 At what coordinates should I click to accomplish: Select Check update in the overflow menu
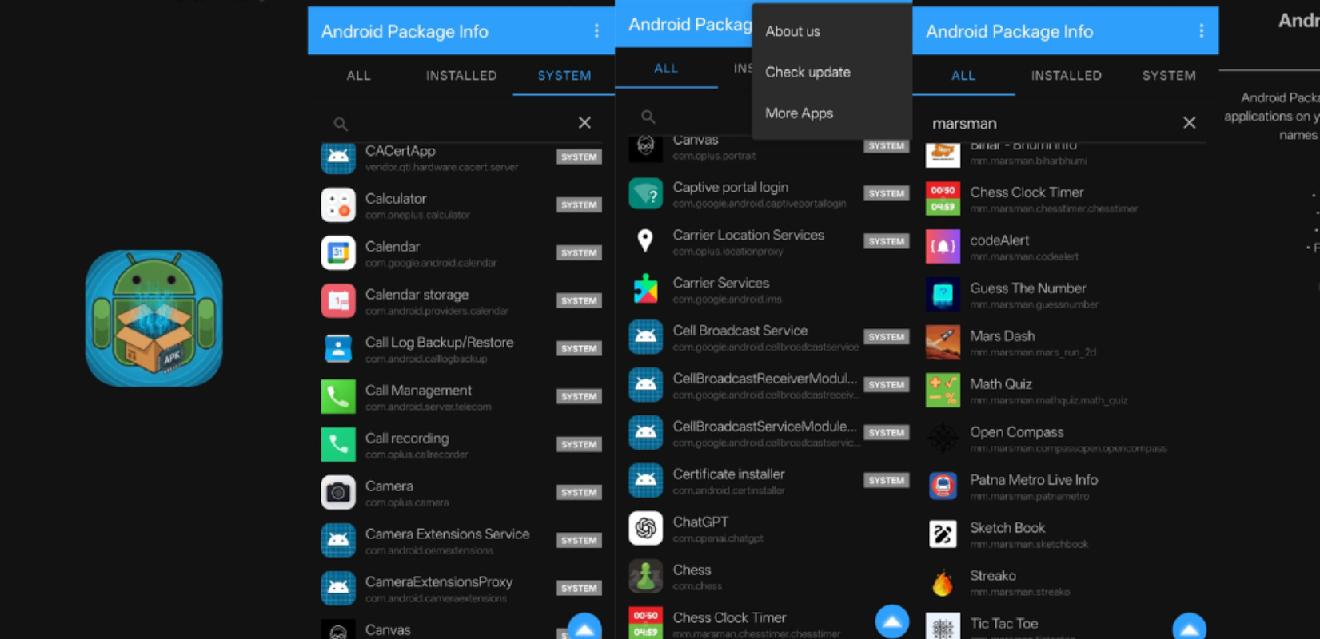click(808, 72)
